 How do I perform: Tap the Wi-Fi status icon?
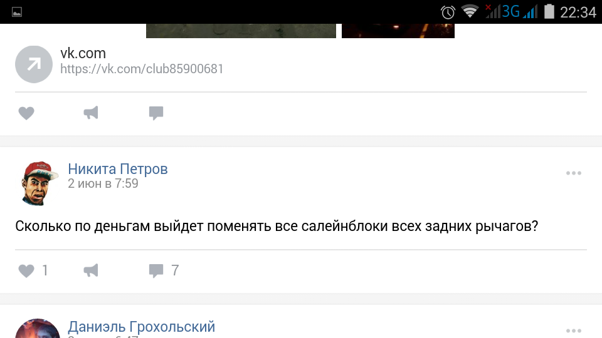tap(470, 11)
